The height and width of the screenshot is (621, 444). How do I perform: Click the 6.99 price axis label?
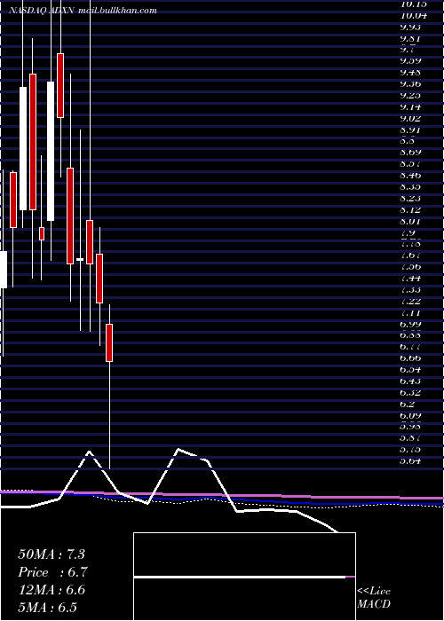point(410,324)
